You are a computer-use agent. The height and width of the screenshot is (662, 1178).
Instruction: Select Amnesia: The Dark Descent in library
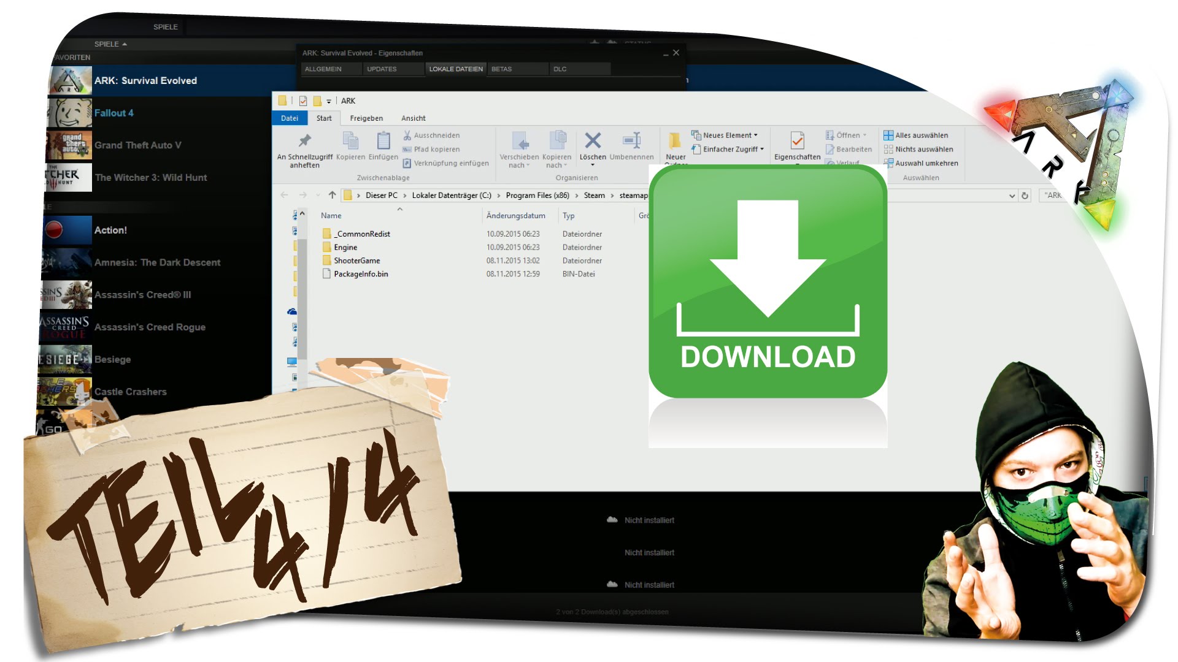point(158,262)
